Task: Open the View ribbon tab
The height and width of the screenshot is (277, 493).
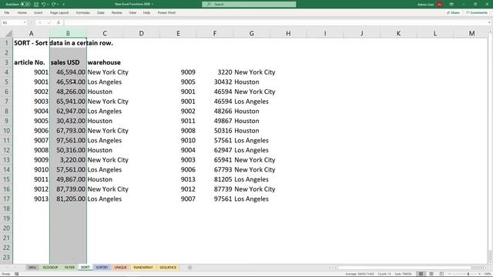Action: click(132, 13)
